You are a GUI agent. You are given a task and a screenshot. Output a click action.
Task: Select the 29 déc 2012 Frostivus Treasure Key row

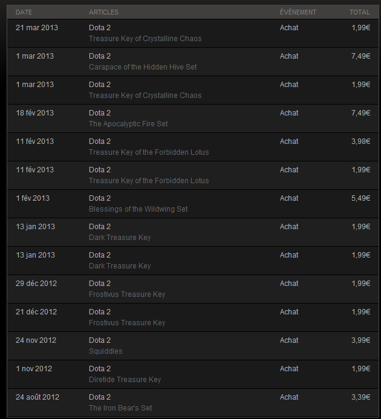click(x=192, y=289)
